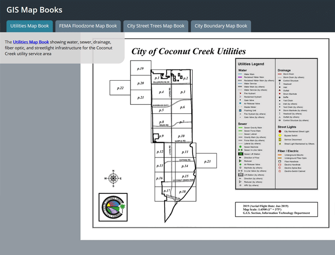Go to the City Boundary Map Book tab
This screenshot has height=255, width=335.
(221, 26)
